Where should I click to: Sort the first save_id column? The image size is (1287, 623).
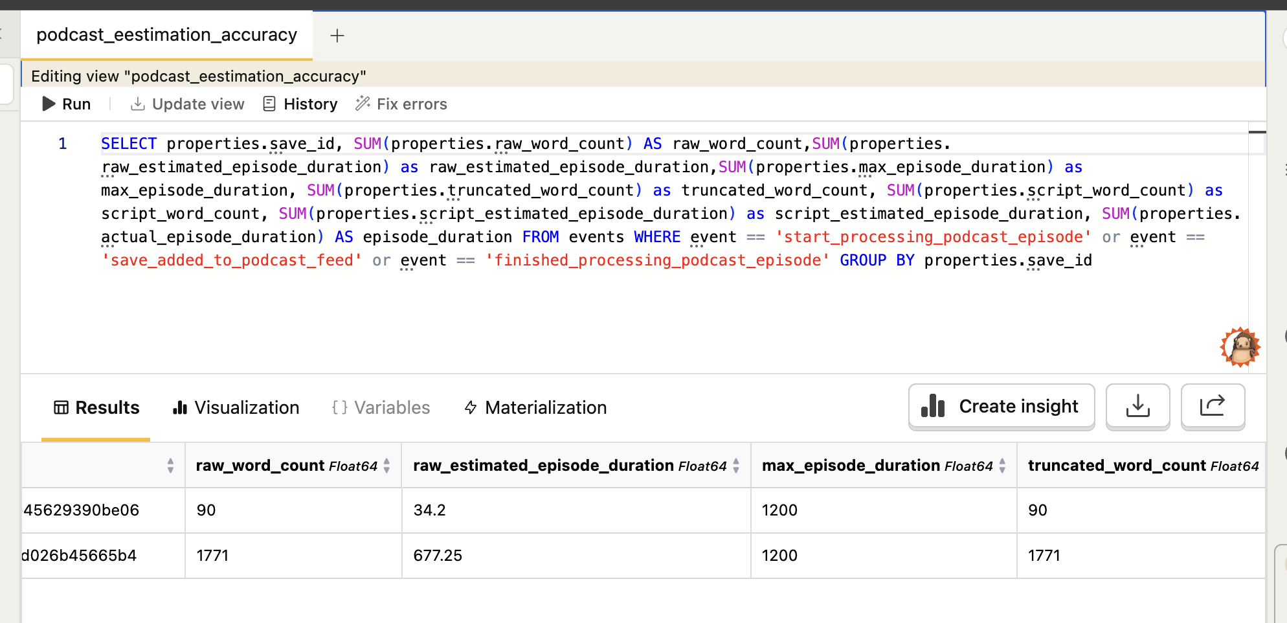[x=170, y=466]
